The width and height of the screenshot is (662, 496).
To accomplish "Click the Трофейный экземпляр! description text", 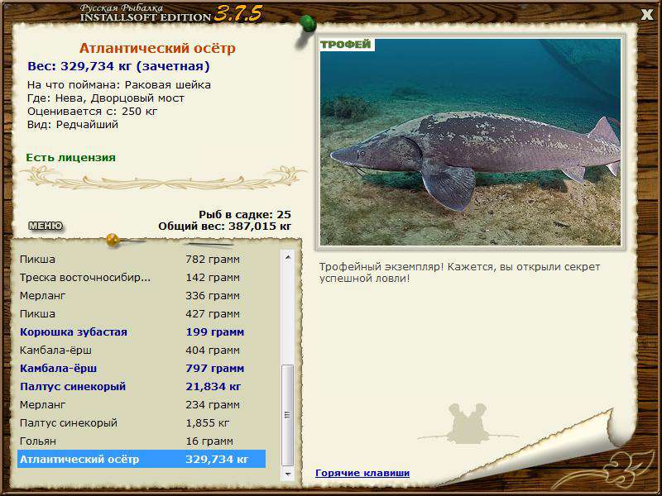I will pyautogui.click(x=459, y=273).
